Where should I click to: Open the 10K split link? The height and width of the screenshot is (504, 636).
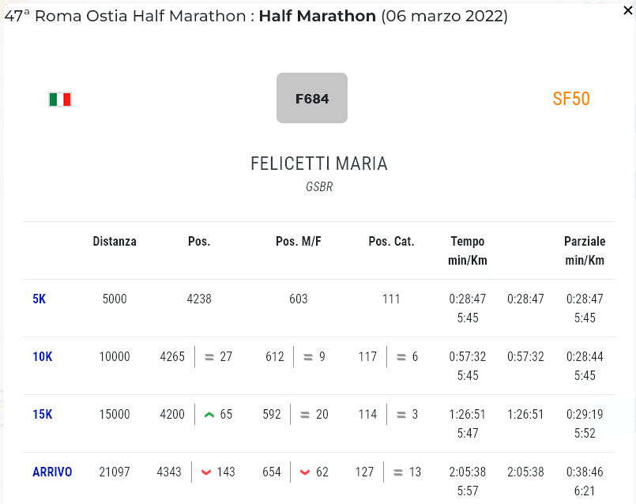point(43,357)
